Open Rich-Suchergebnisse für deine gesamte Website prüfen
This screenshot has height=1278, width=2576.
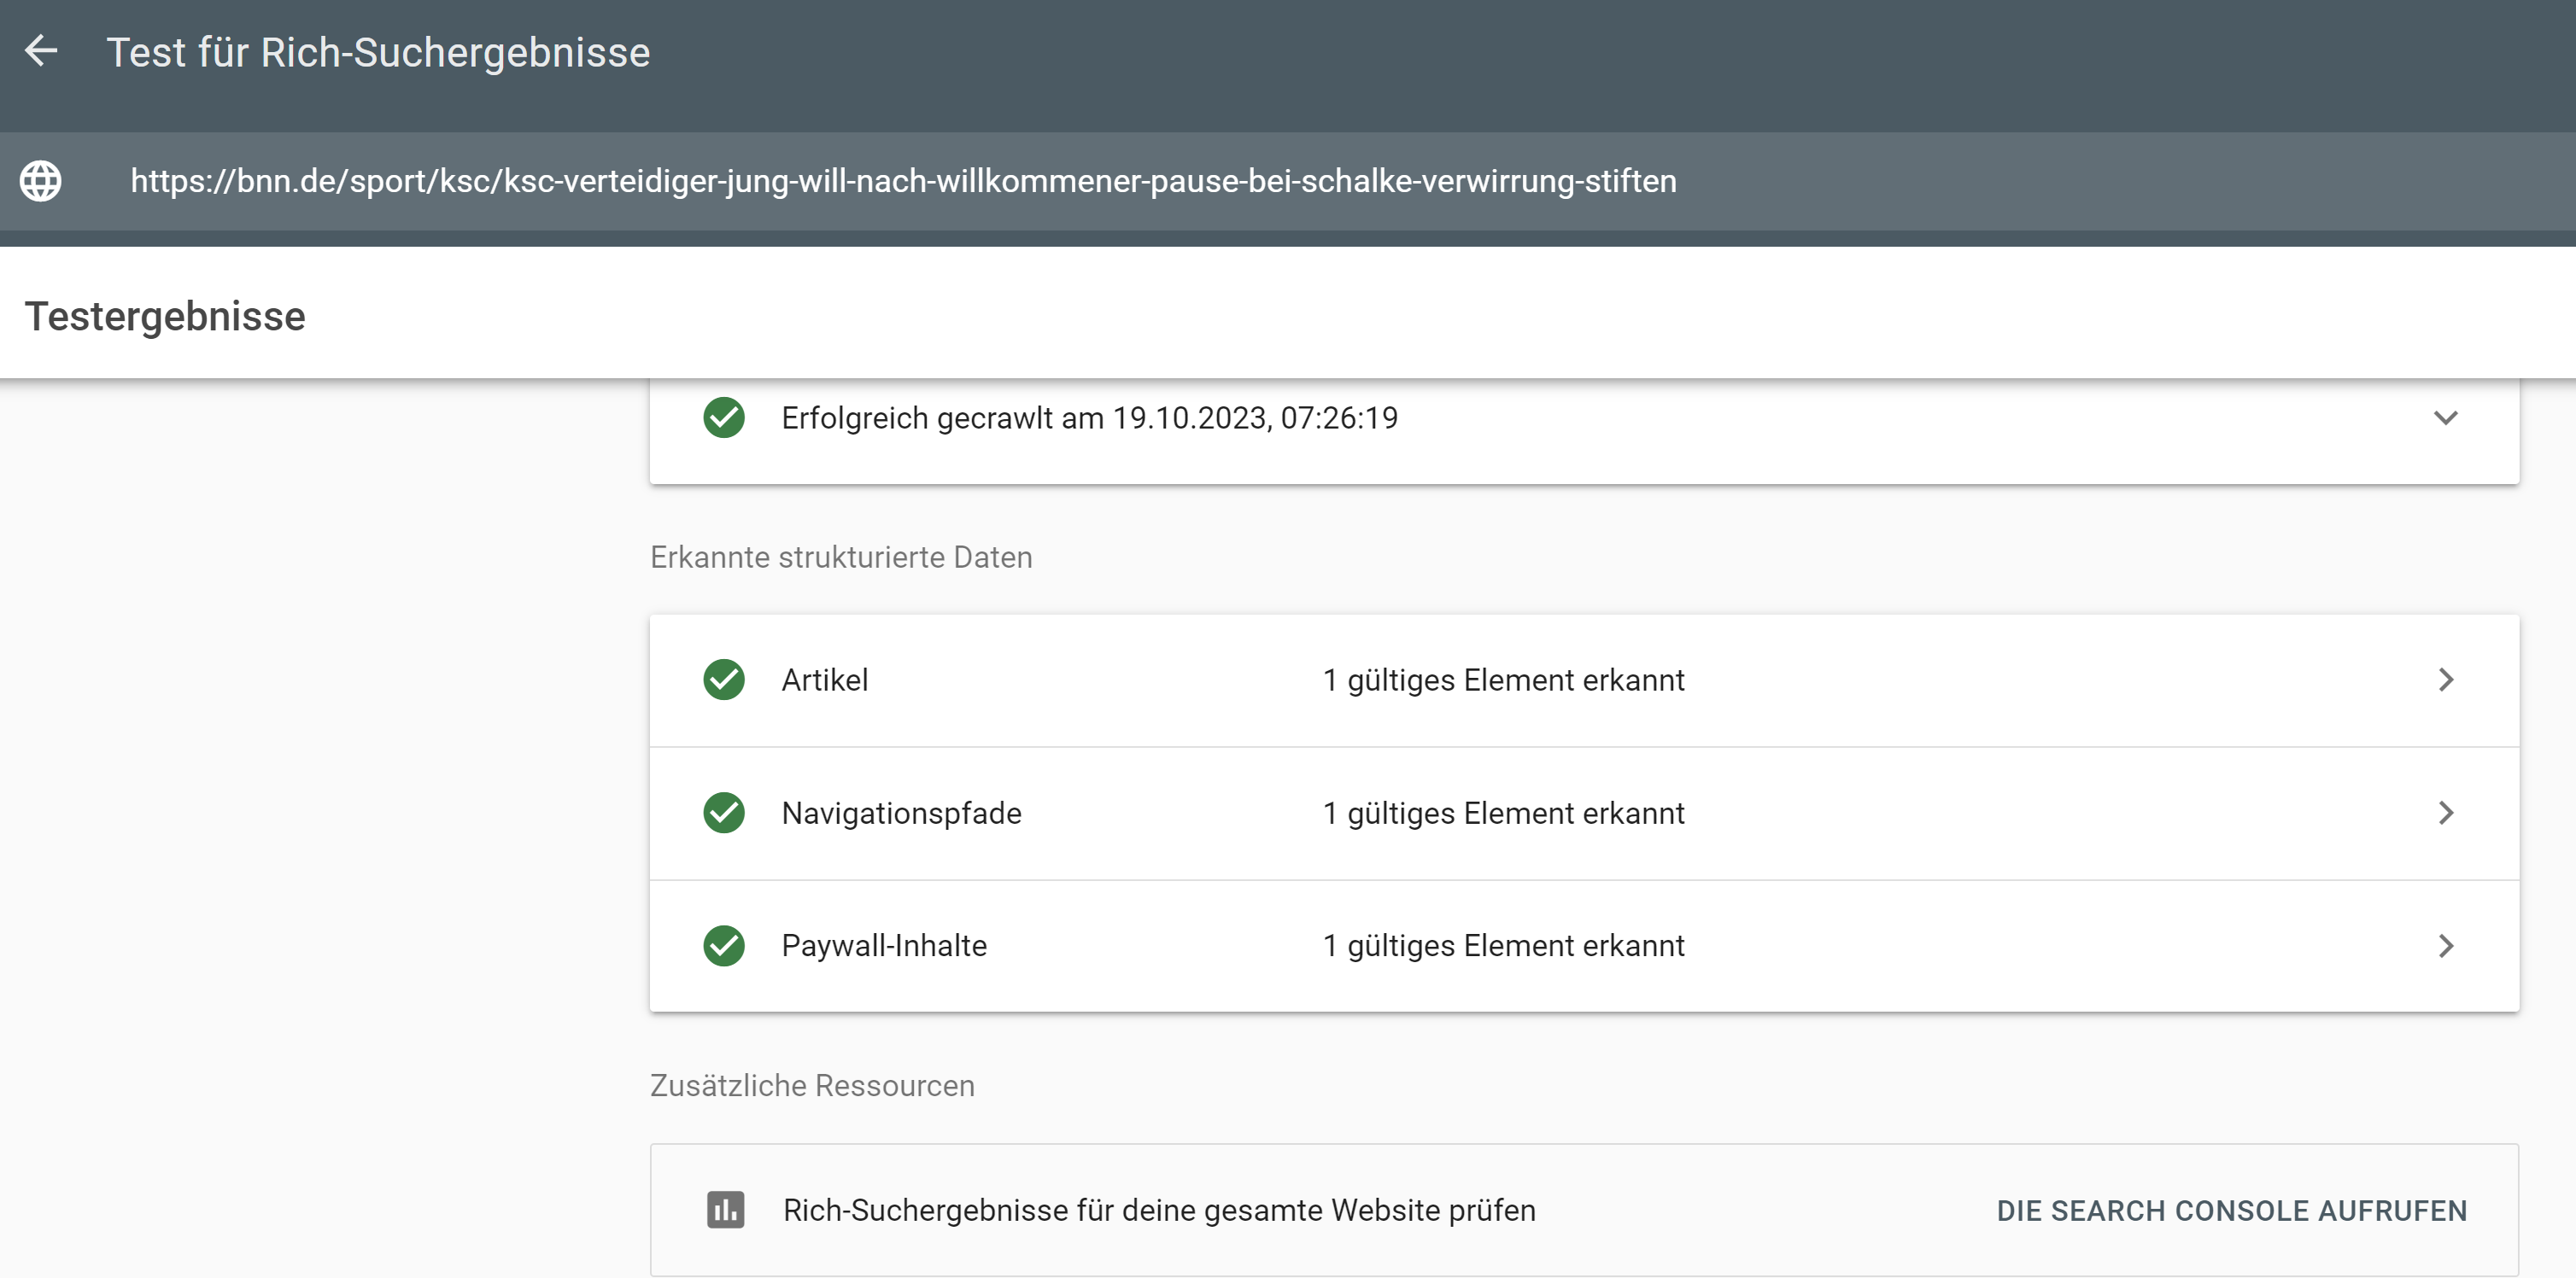pyautogui.click(x=1159, y=1210)
